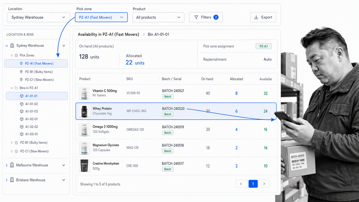Click the download icon on Export
Image resolution: width=359 pixels, height=202 pixels.
pos(256,17)
